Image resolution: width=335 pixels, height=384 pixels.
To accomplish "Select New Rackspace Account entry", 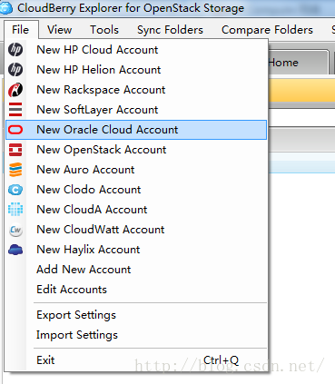I will (x=136, y=90).
